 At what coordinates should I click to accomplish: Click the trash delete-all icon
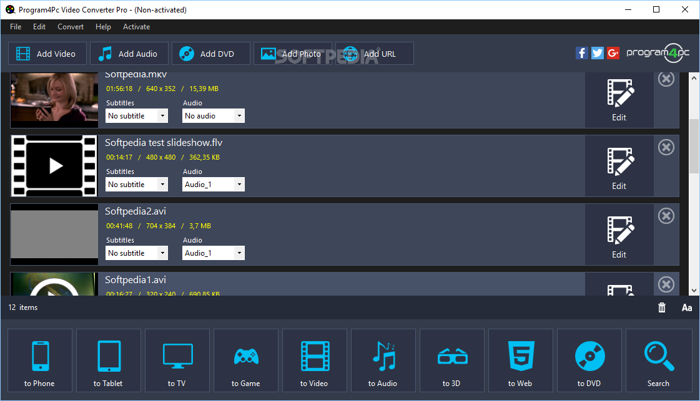tap(662, 307)
